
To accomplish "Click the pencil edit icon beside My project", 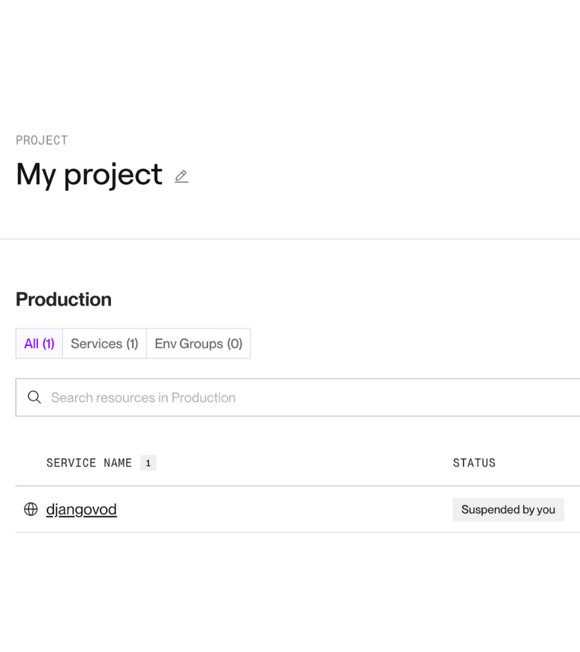I will pos(181,177).
